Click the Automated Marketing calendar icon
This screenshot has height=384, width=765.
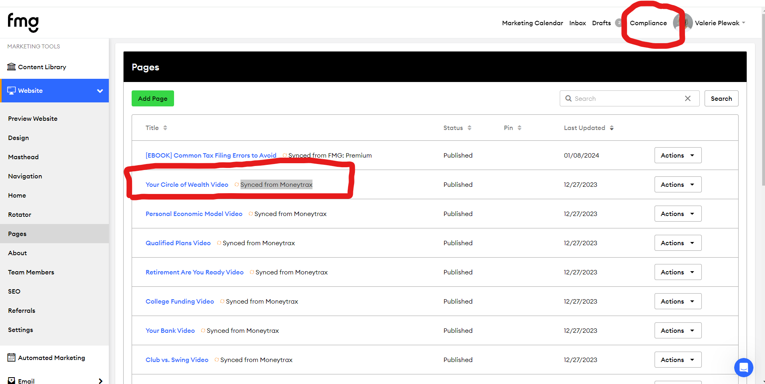[12, 357]
